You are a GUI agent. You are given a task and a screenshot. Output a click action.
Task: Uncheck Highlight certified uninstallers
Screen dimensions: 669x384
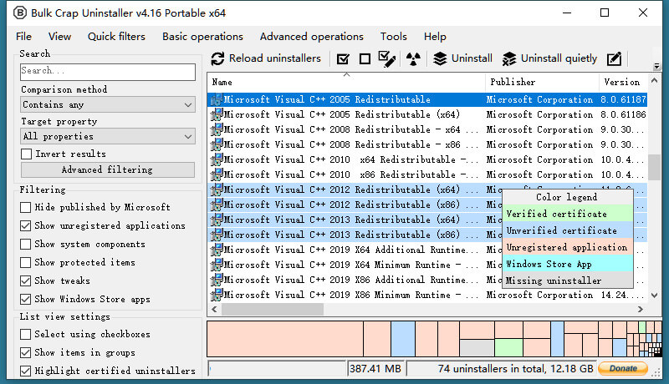tap(26, 371)
